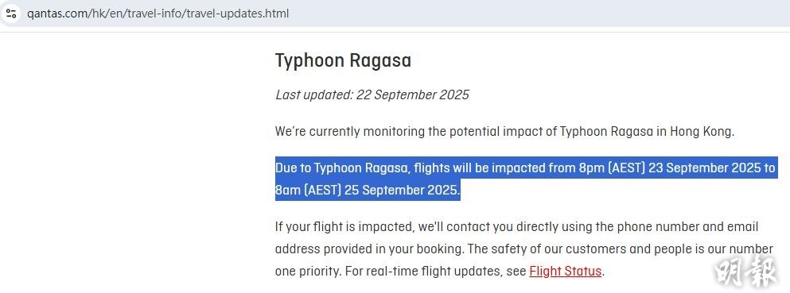This screenshot has width=790, height=293.
Task: Focus the qantas.com URL address field
Action: click(395, 13)
